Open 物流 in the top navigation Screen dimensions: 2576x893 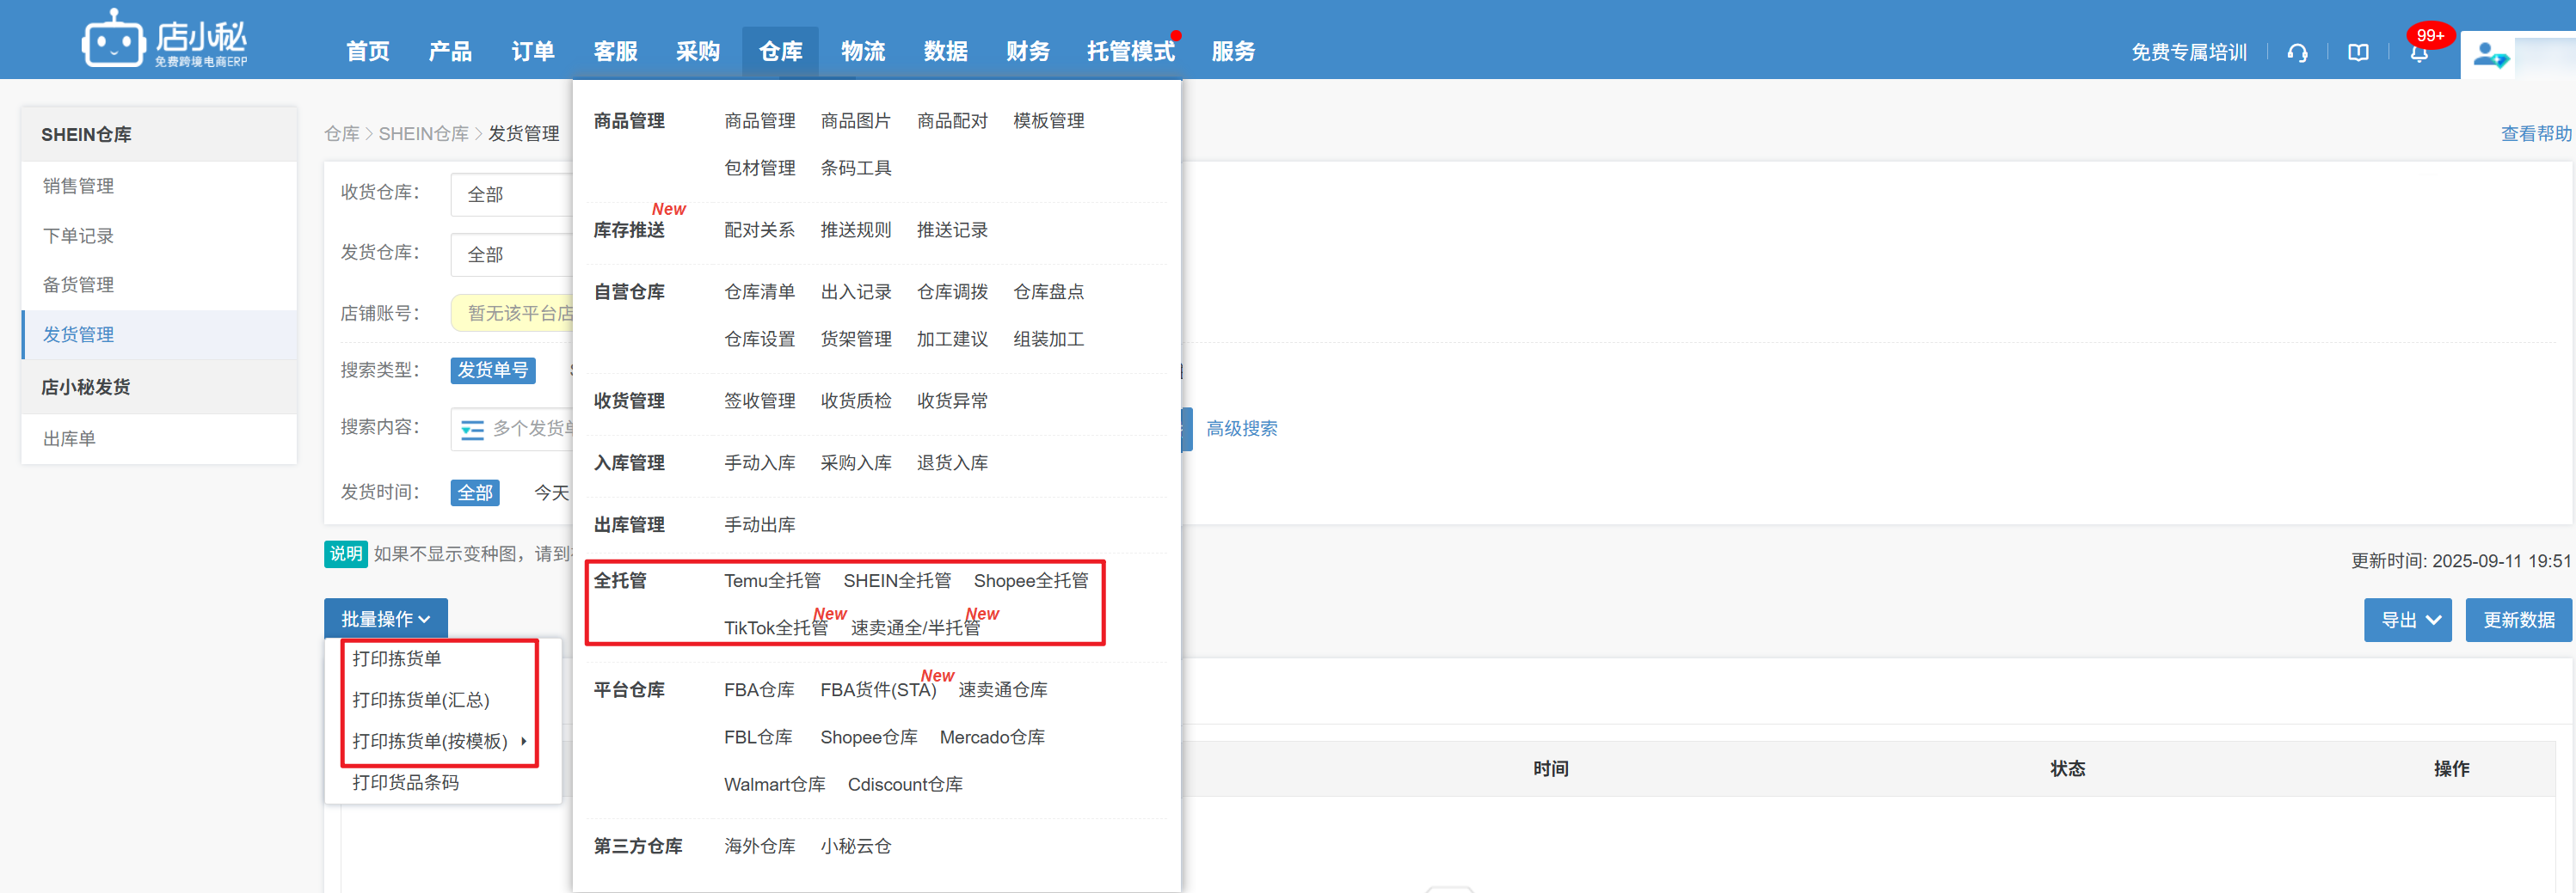[862, 52]
